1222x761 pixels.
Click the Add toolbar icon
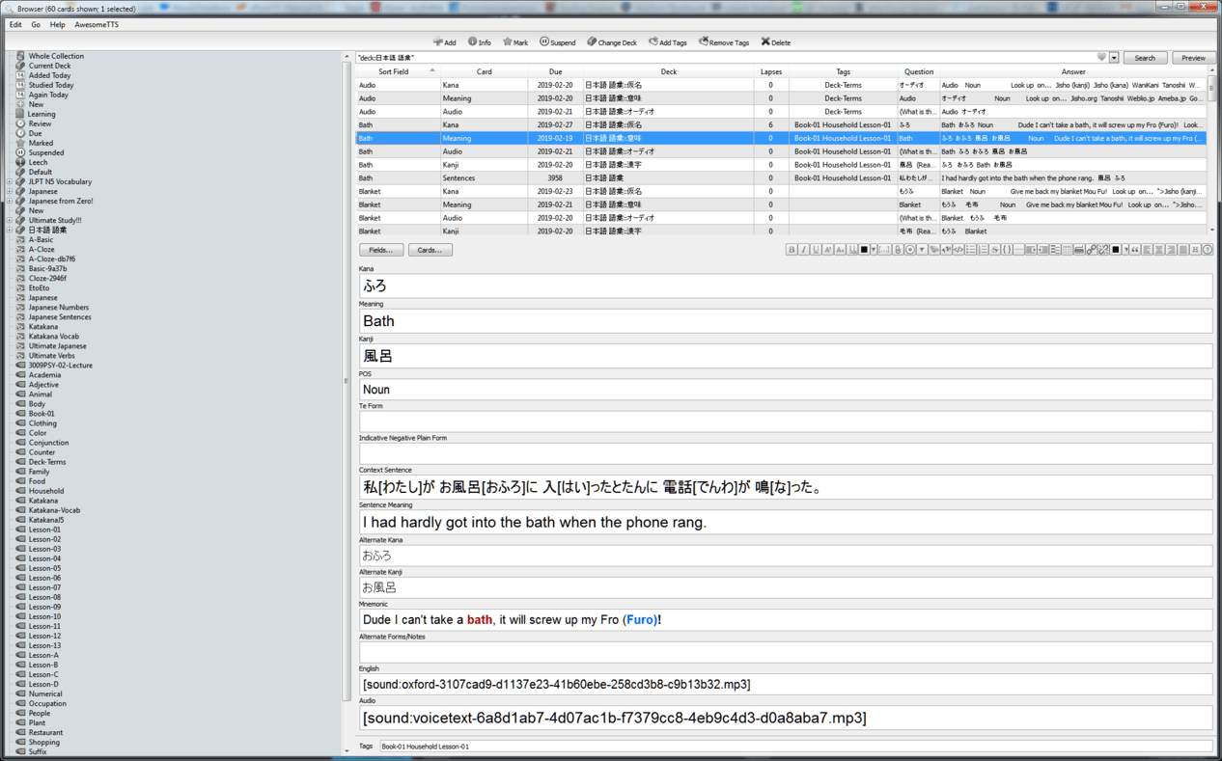(444, 42)
